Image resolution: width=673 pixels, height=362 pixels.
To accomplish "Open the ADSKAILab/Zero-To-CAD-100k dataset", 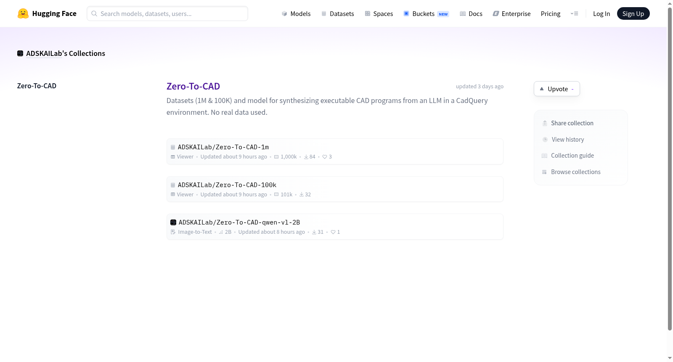I will coord(227,185).
